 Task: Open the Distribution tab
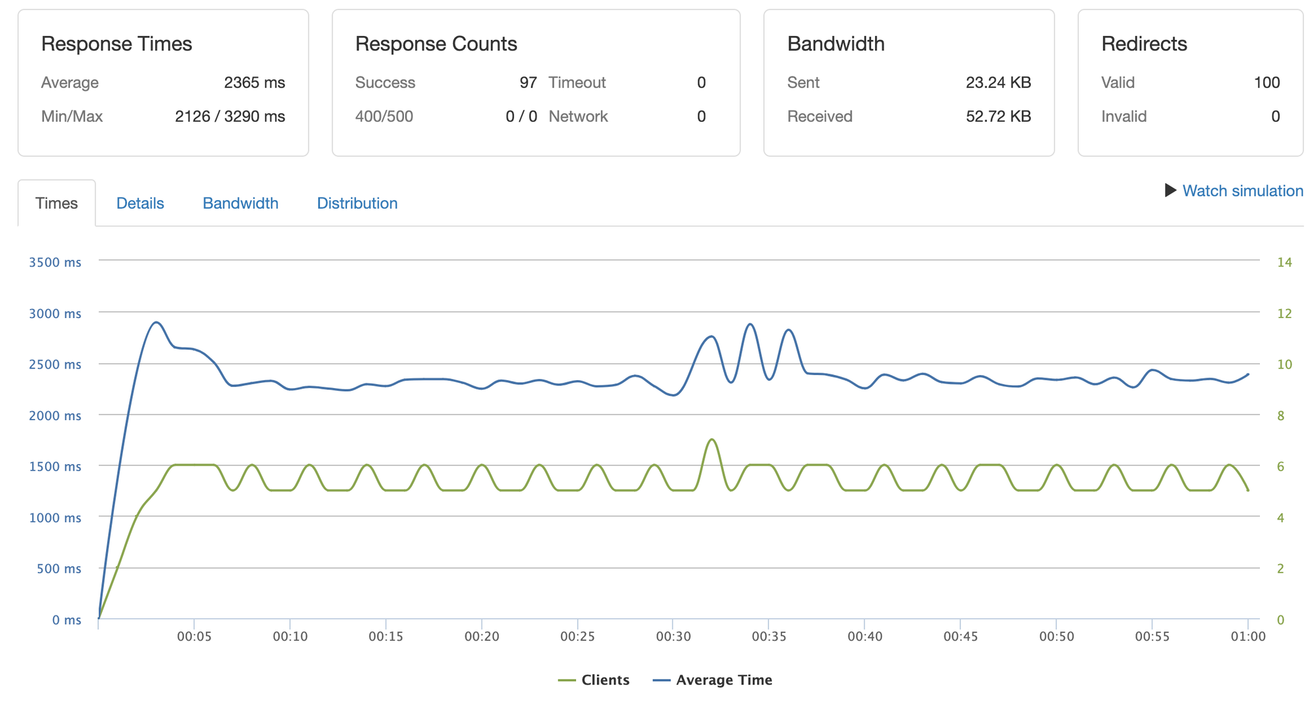357,204
